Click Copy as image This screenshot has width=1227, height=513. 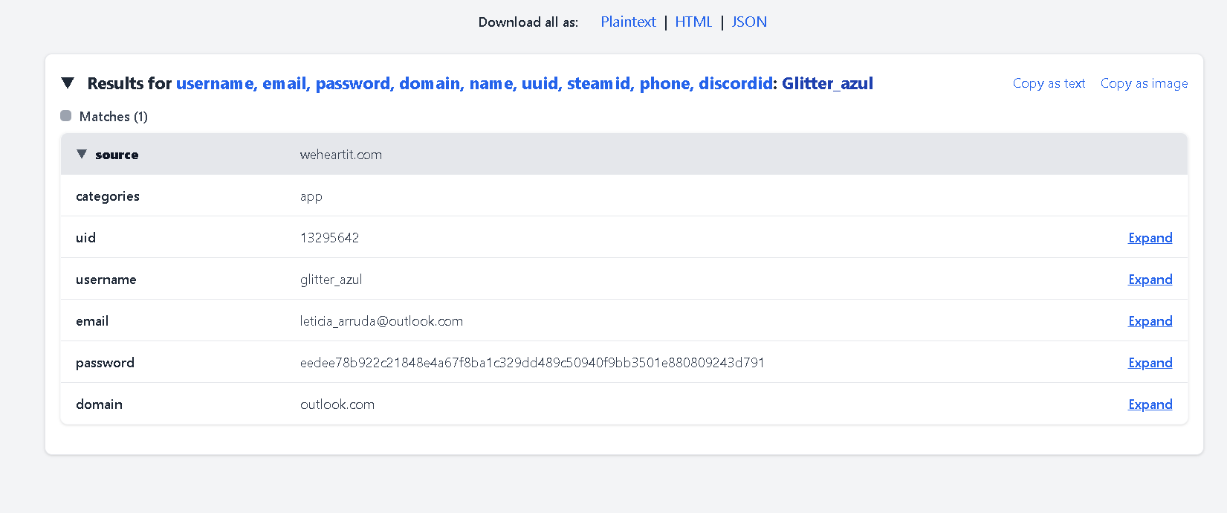tap(1144, 83)
